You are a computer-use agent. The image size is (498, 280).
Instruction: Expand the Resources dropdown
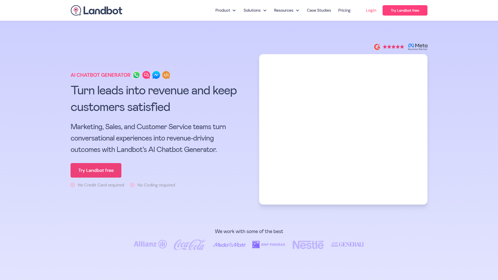tap(286, 10)
